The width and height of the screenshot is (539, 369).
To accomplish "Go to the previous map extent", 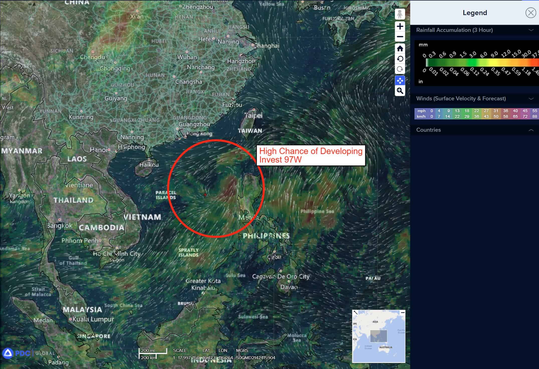I will point(400,59).
